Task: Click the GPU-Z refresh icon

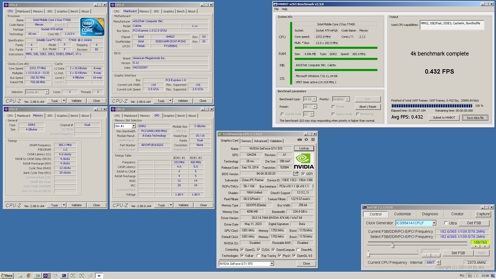Action: (306, 140)
